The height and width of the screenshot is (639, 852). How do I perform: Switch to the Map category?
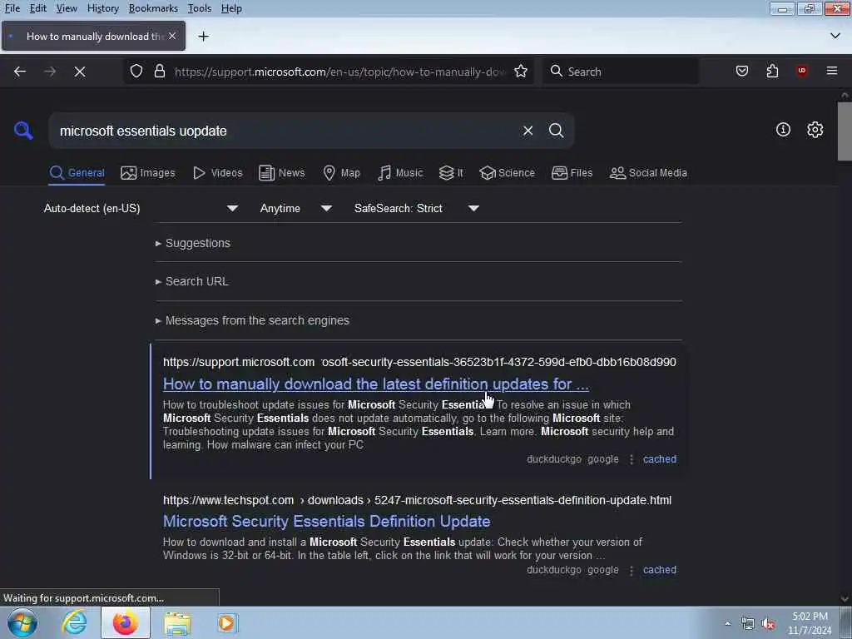(342, 173)
